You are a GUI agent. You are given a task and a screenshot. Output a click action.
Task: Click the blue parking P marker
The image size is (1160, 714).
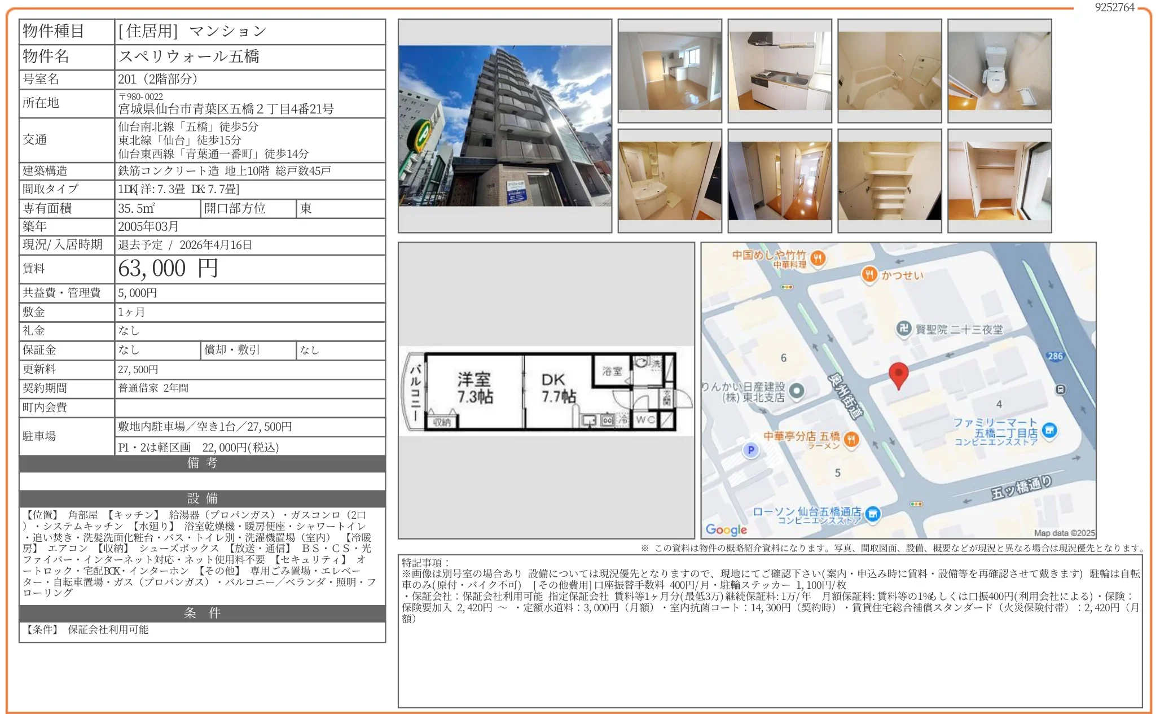pos(751,450)
